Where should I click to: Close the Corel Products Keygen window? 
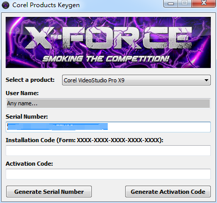[204, 4]
